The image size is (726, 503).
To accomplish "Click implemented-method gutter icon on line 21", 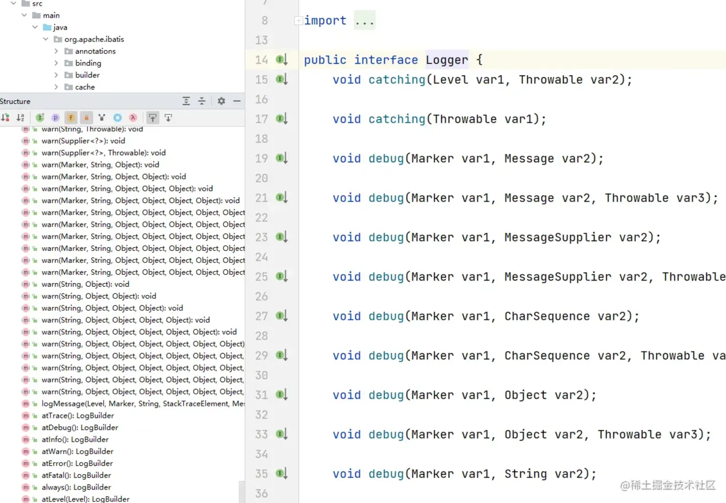I will click(282, 198).
